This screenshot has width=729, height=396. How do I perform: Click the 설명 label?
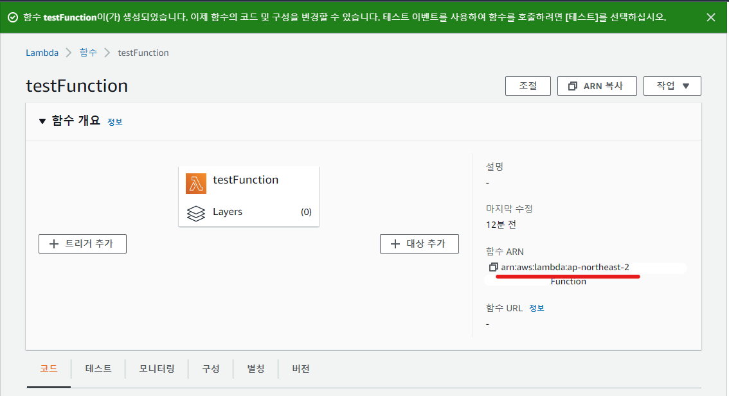tap(495, 166)
